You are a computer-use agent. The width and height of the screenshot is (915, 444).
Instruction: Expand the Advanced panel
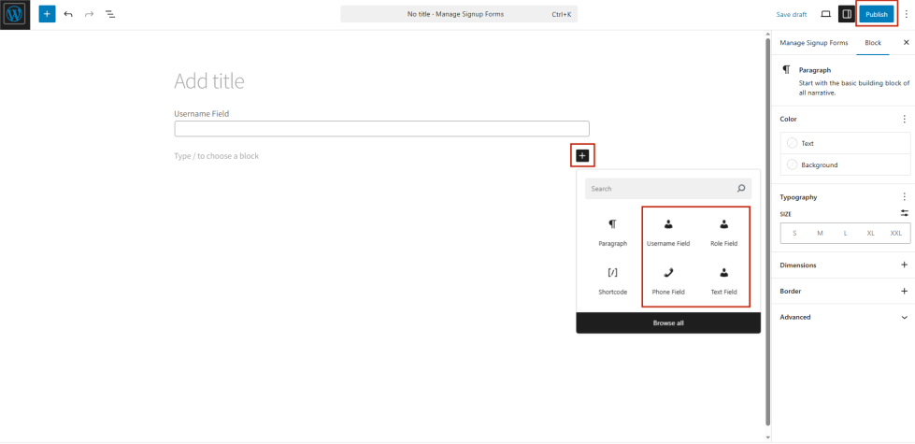point(845,318)
